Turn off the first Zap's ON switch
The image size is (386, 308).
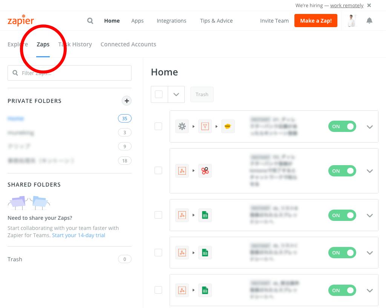coord(342,126)
